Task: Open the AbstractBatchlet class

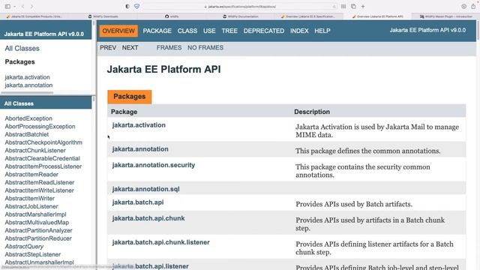Action: pyautogui.click(x=27, y=134)
